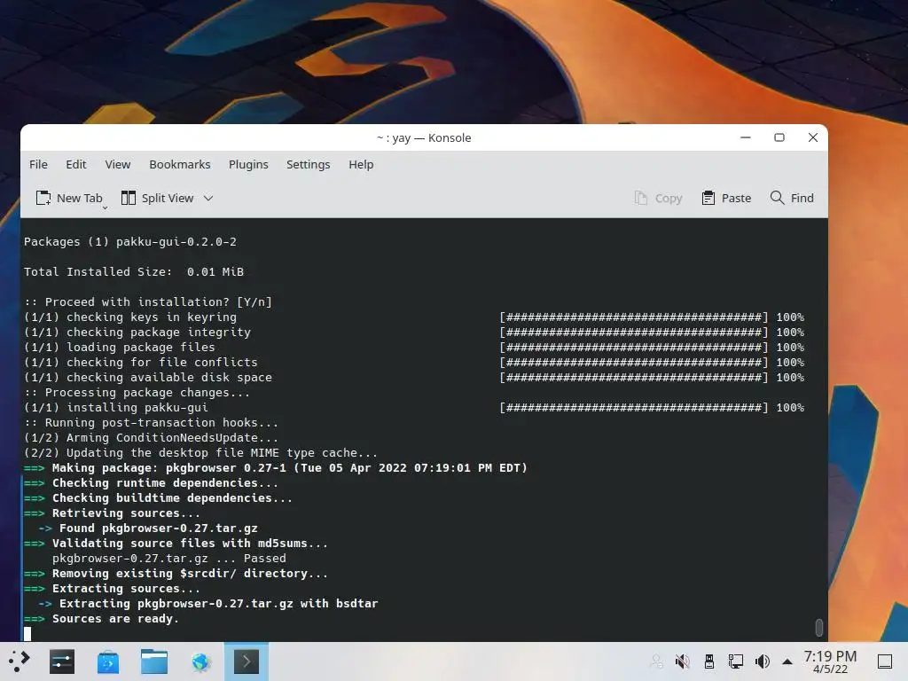908x681 pixels.
Task: Open the network connection tray icon
Action: pos(735,661)
